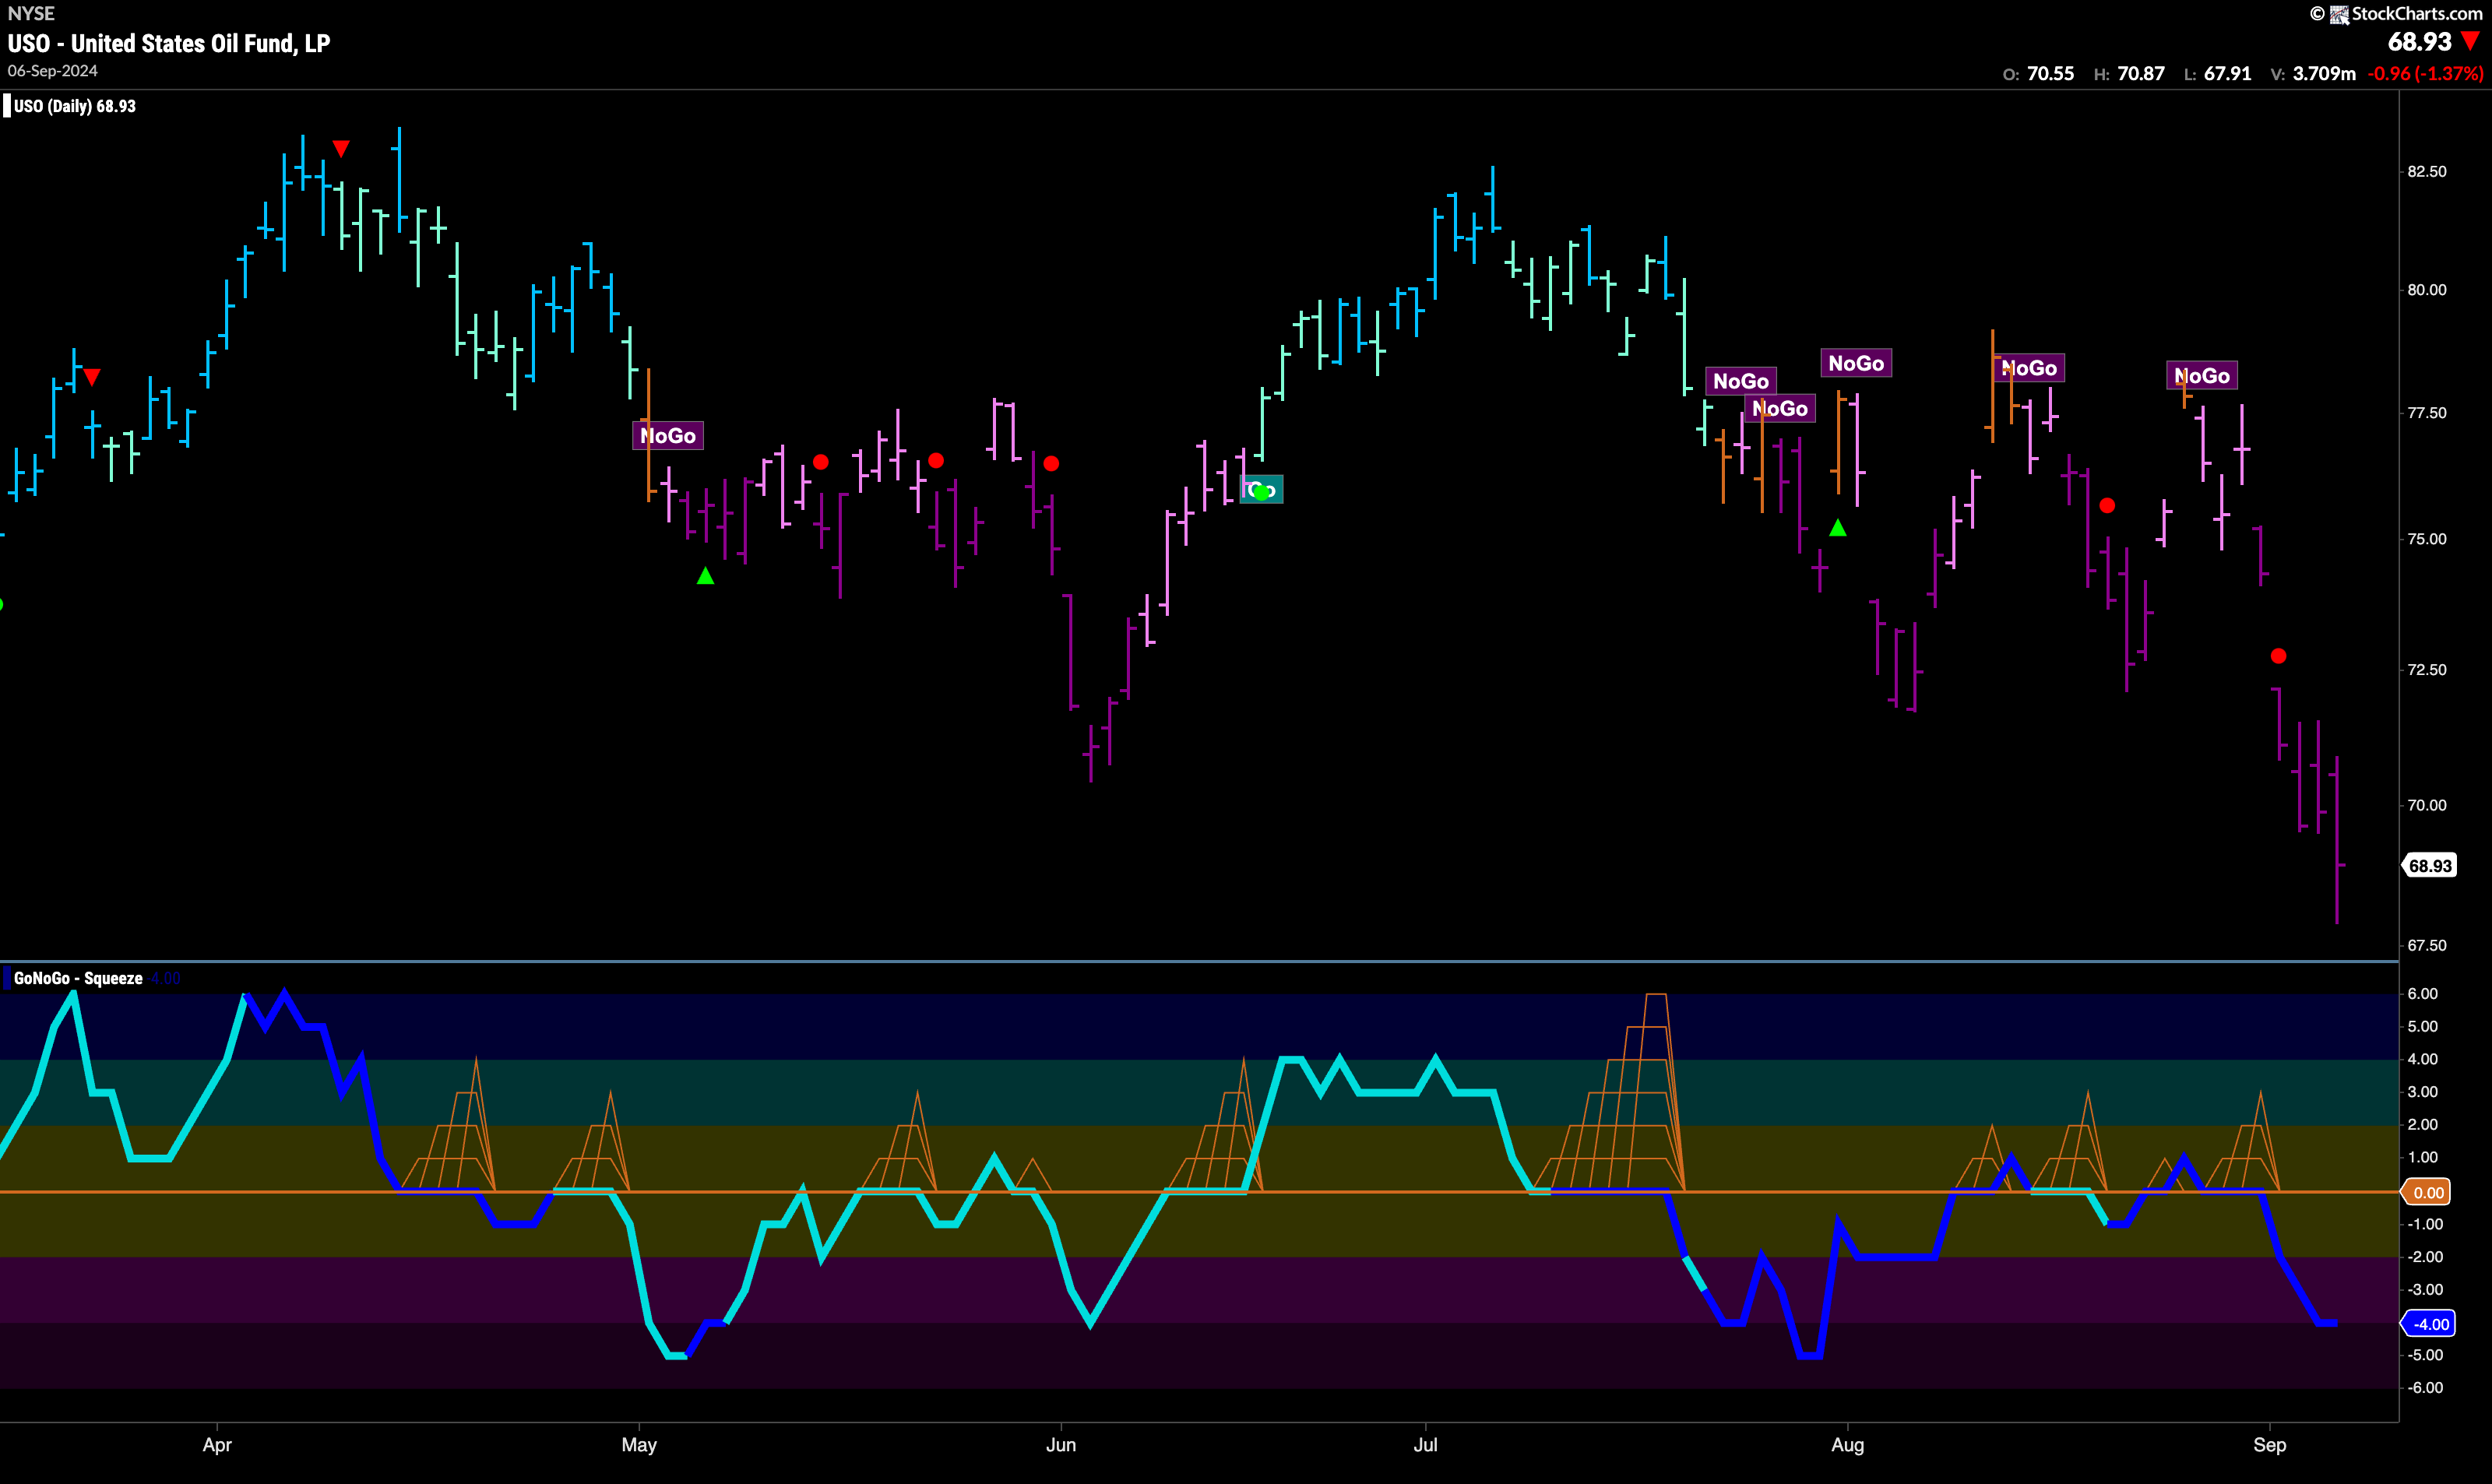Click the StockCharts logo icon
The height and width of the screenshot is (1484, 2492).
(2339, 14)
